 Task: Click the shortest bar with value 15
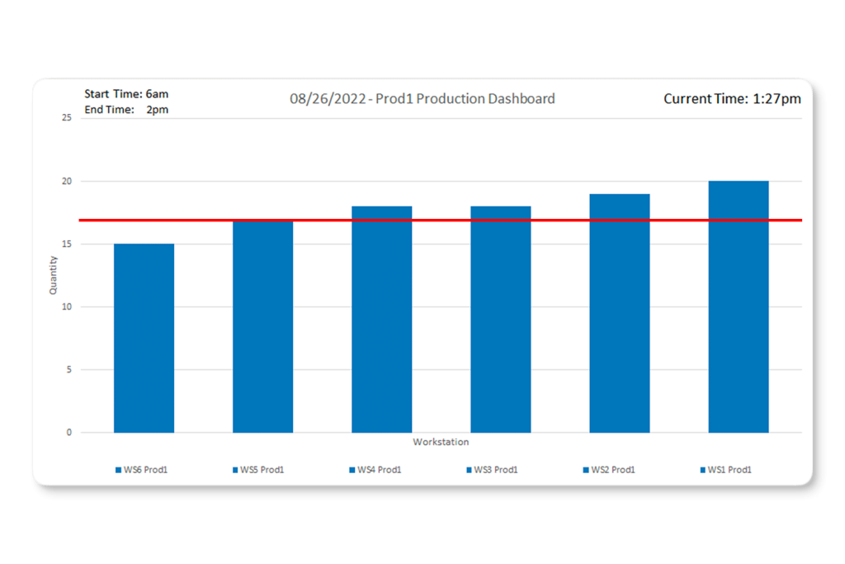pos(144,339)
